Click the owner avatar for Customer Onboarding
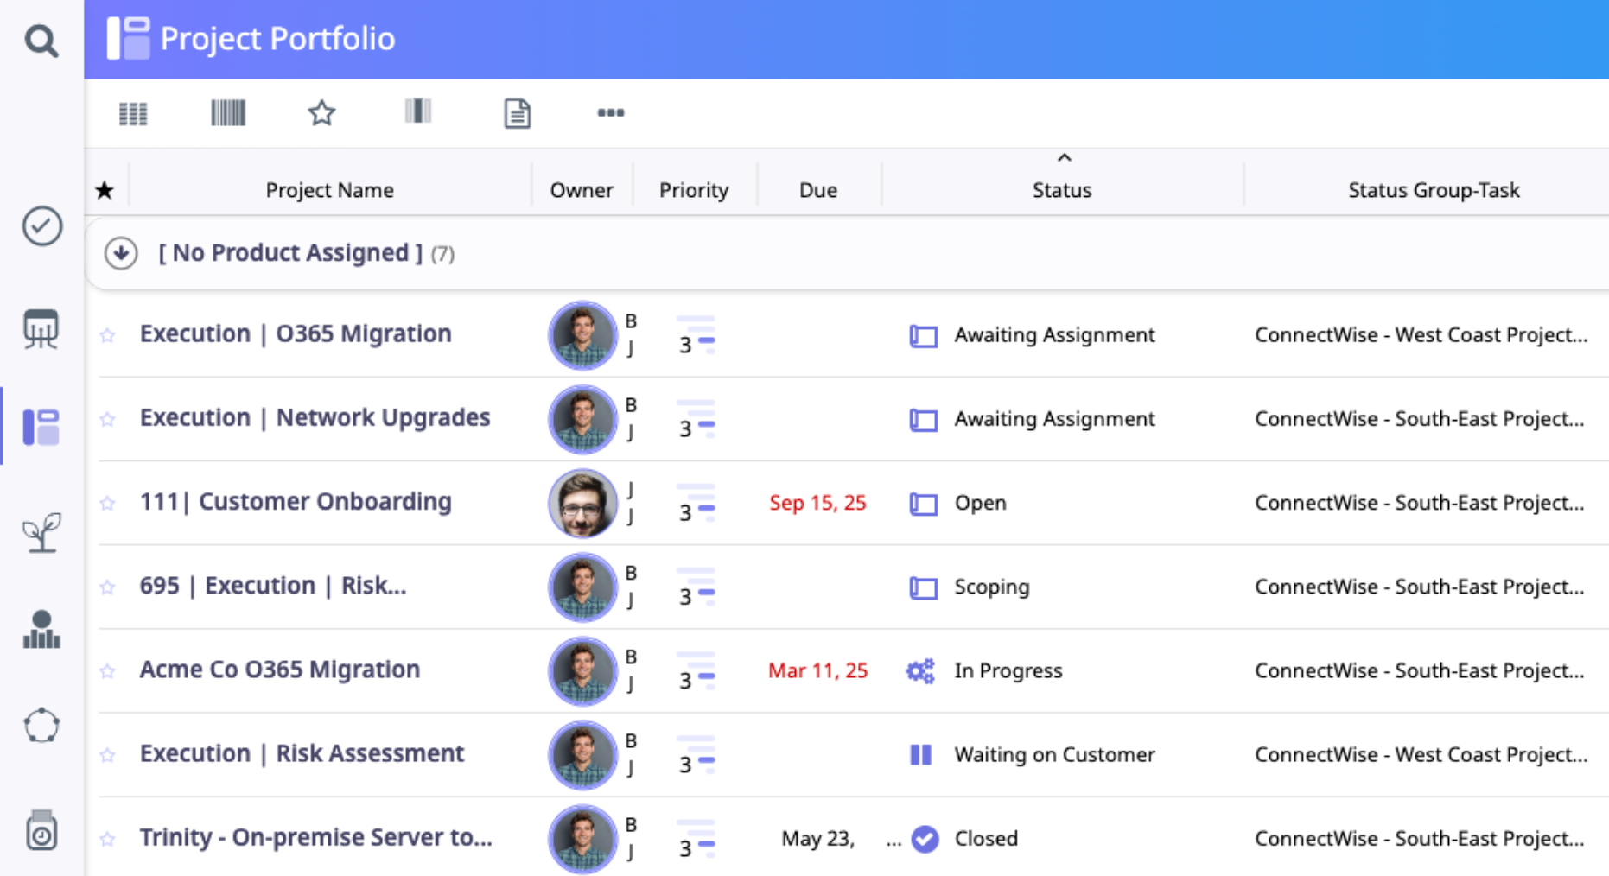Viewport: 1609px width, 876px height. click(582, 503)
